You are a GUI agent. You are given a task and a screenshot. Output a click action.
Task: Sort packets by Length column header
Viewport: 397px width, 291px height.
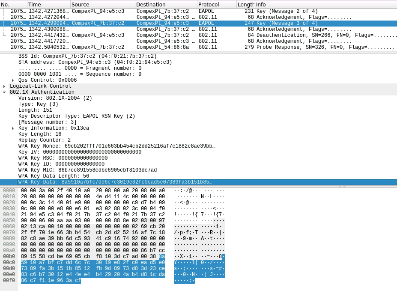pos(245,4)
